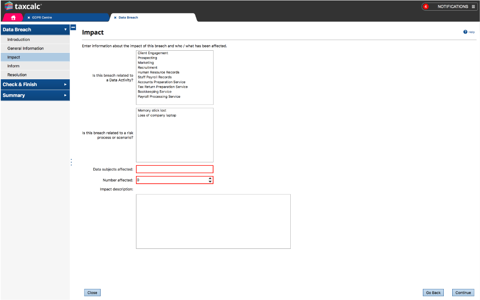Close the Data Breach tab
The height and width of the screenshot is (300, 480).
click(115, 17)
